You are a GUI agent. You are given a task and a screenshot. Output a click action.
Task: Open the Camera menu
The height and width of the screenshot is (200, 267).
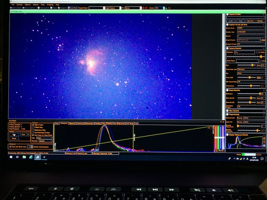click(x=19, y=4)
